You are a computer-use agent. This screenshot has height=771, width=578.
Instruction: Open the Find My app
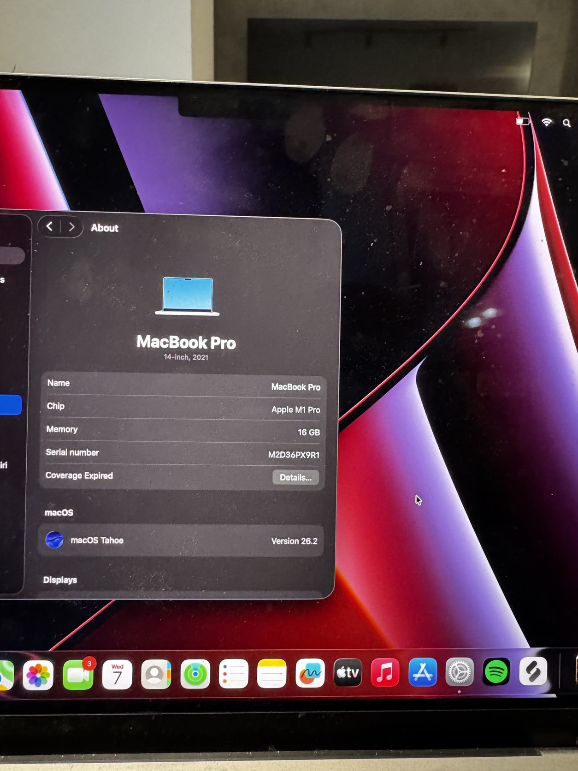click(195, 674)
